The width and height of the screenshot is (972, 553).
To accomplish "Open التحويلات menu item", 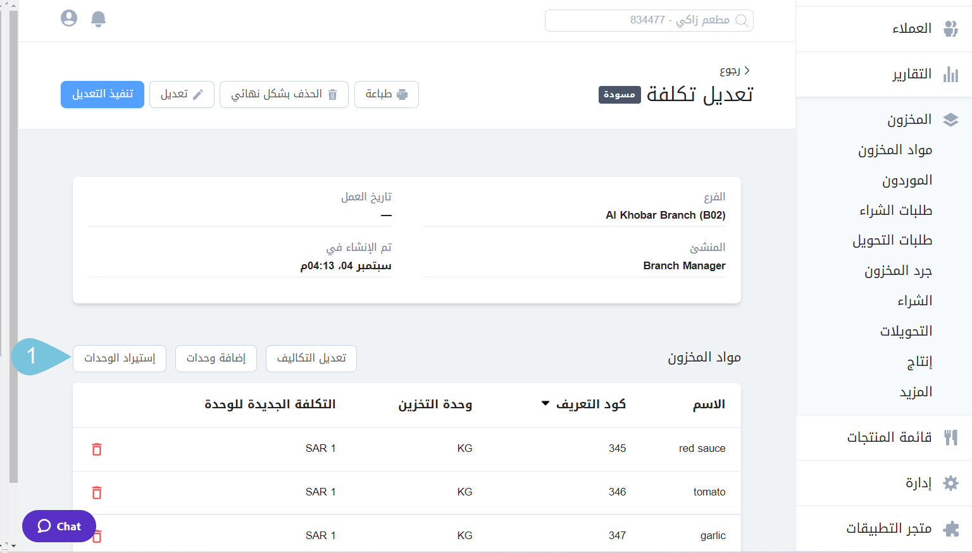I will (906, 331).
